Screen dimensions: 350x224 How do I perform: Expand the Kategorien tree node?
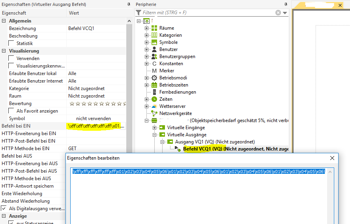(x=146, y=35)
